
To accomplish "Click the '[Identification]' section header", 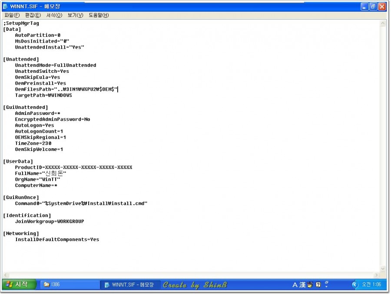I will 27,216.
